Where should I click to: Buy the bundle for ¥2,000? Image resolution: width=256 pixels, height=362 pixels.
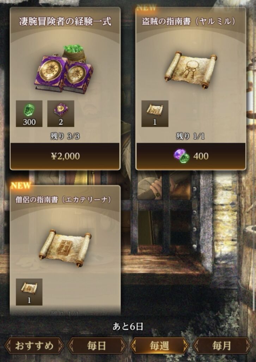pyautogui.click(x=65, y=156)
